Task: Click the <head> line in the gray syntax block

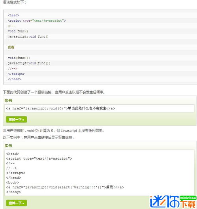Action: click(13, 15)
